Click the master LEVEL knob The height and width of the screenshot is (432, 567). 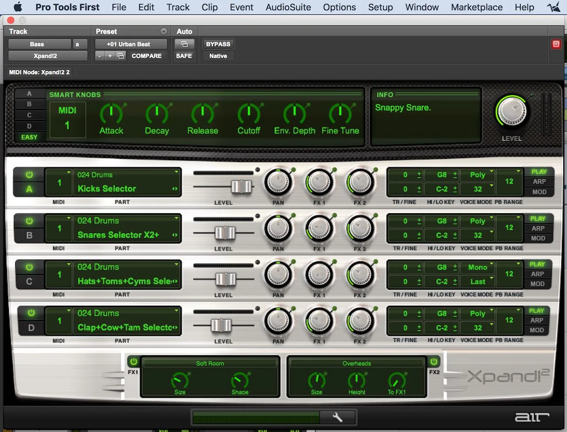pos(512,112)
